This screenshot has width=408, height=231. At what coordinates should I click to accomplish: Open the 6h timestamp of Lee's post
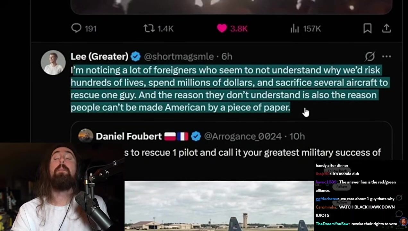(x=226, y=56)
